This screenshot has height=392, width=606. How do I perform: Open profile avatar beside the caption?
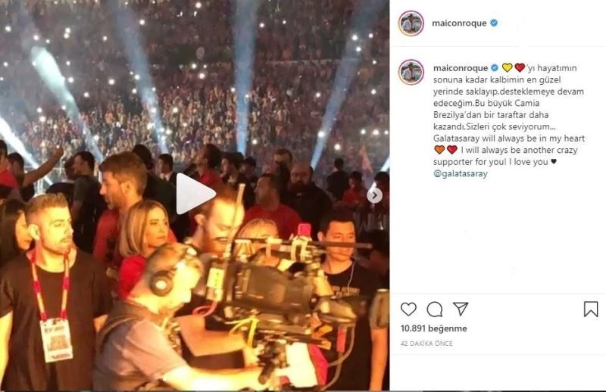pyautogui.click(x=411, y=72)
